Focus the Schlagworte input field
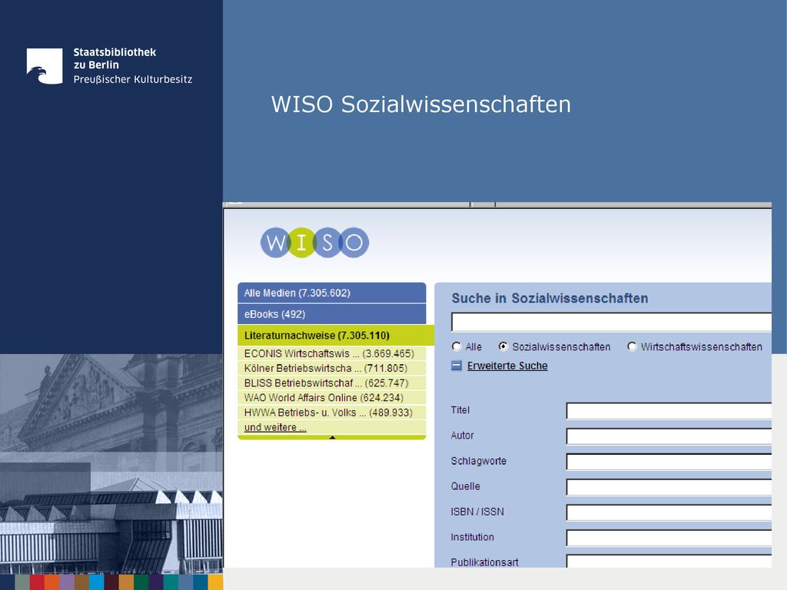 (669, 462)
